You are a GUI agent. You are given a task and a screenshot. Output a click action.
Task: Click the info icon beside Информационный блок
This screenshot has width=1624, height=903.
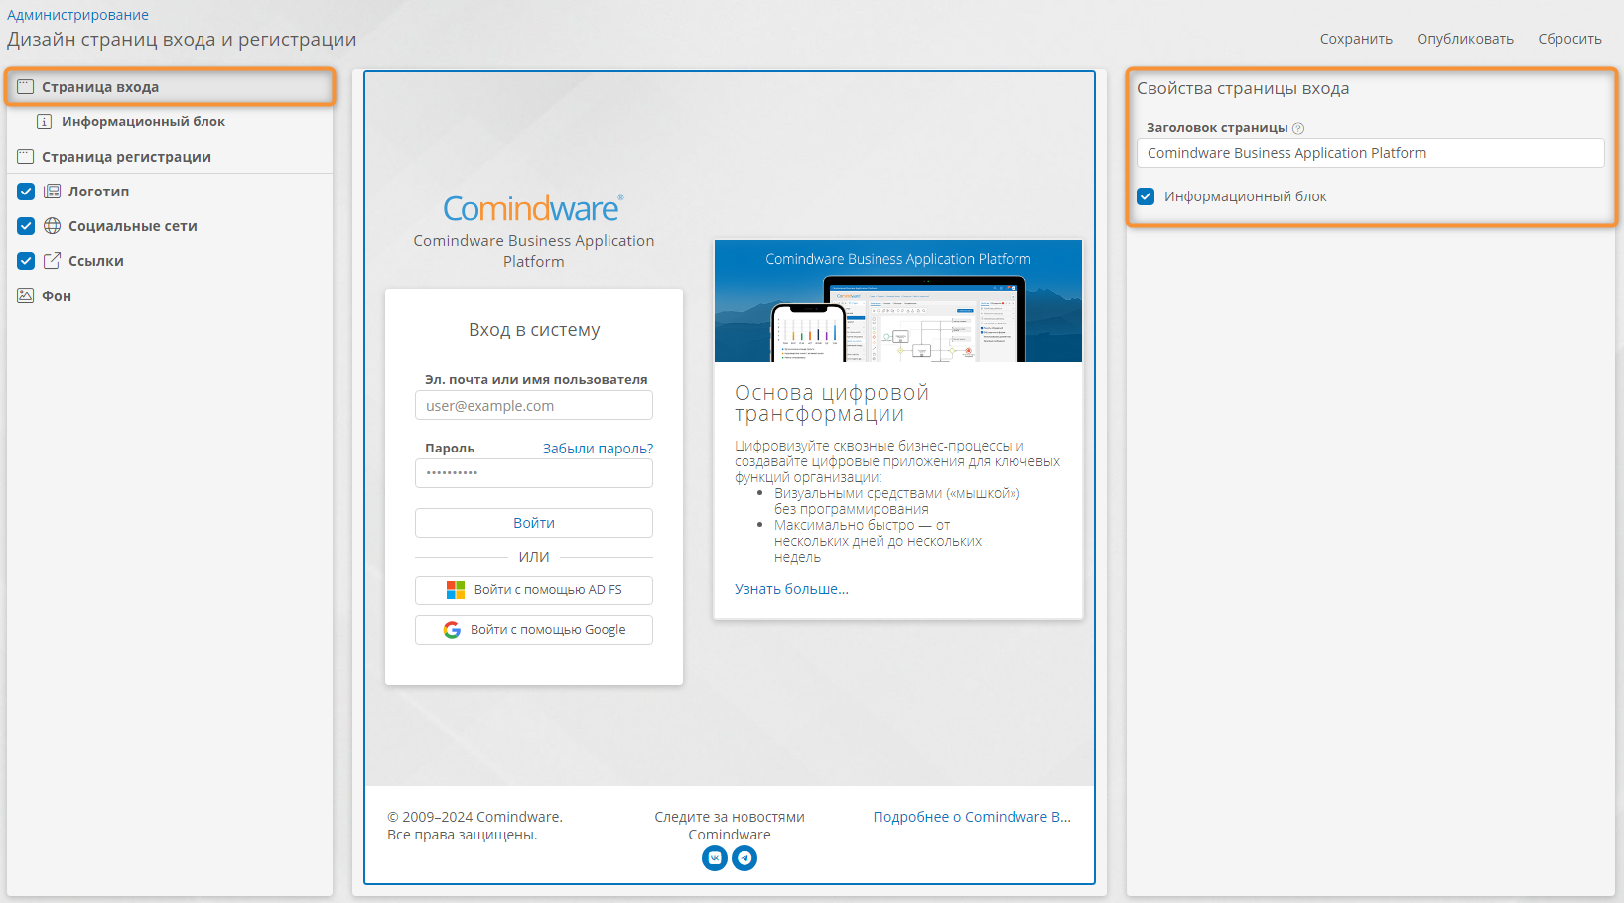44,122
